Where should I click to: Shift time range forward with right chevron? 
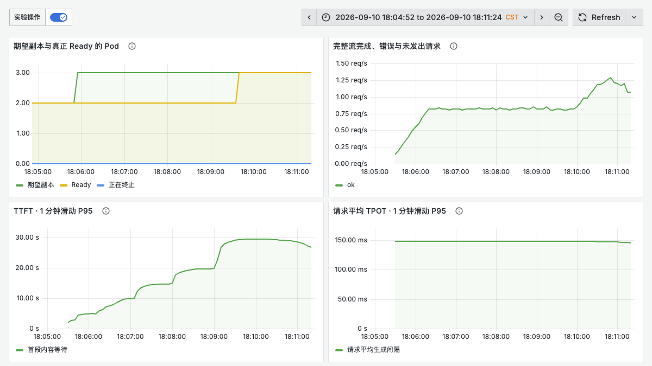pyautogui.click(x=541, y=17)
